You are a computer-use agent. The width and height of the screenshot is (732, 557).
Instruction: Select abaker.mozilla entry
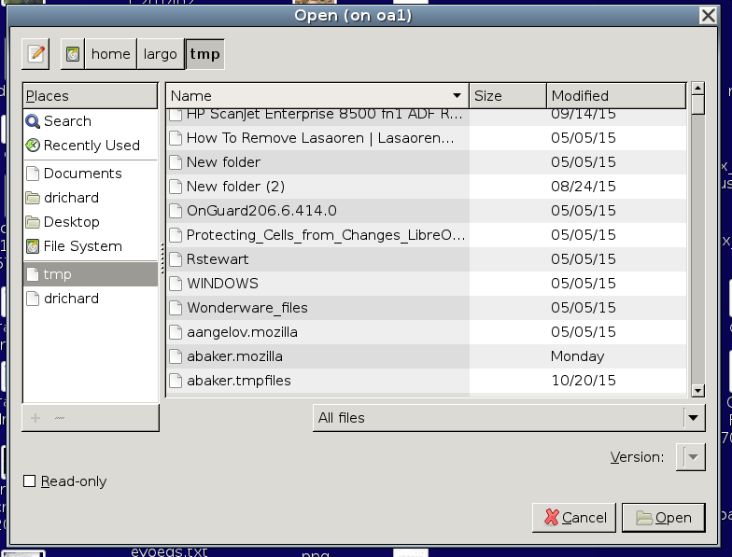click(x=427, y=356)
